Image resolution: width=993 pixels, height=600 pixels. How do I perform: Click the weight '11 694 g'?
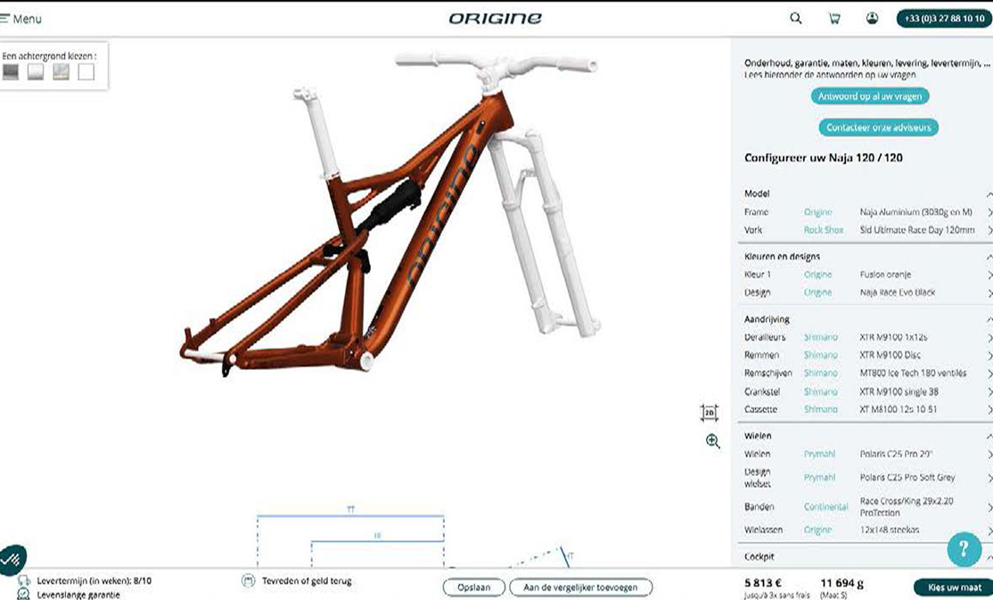tap(842, 583)
